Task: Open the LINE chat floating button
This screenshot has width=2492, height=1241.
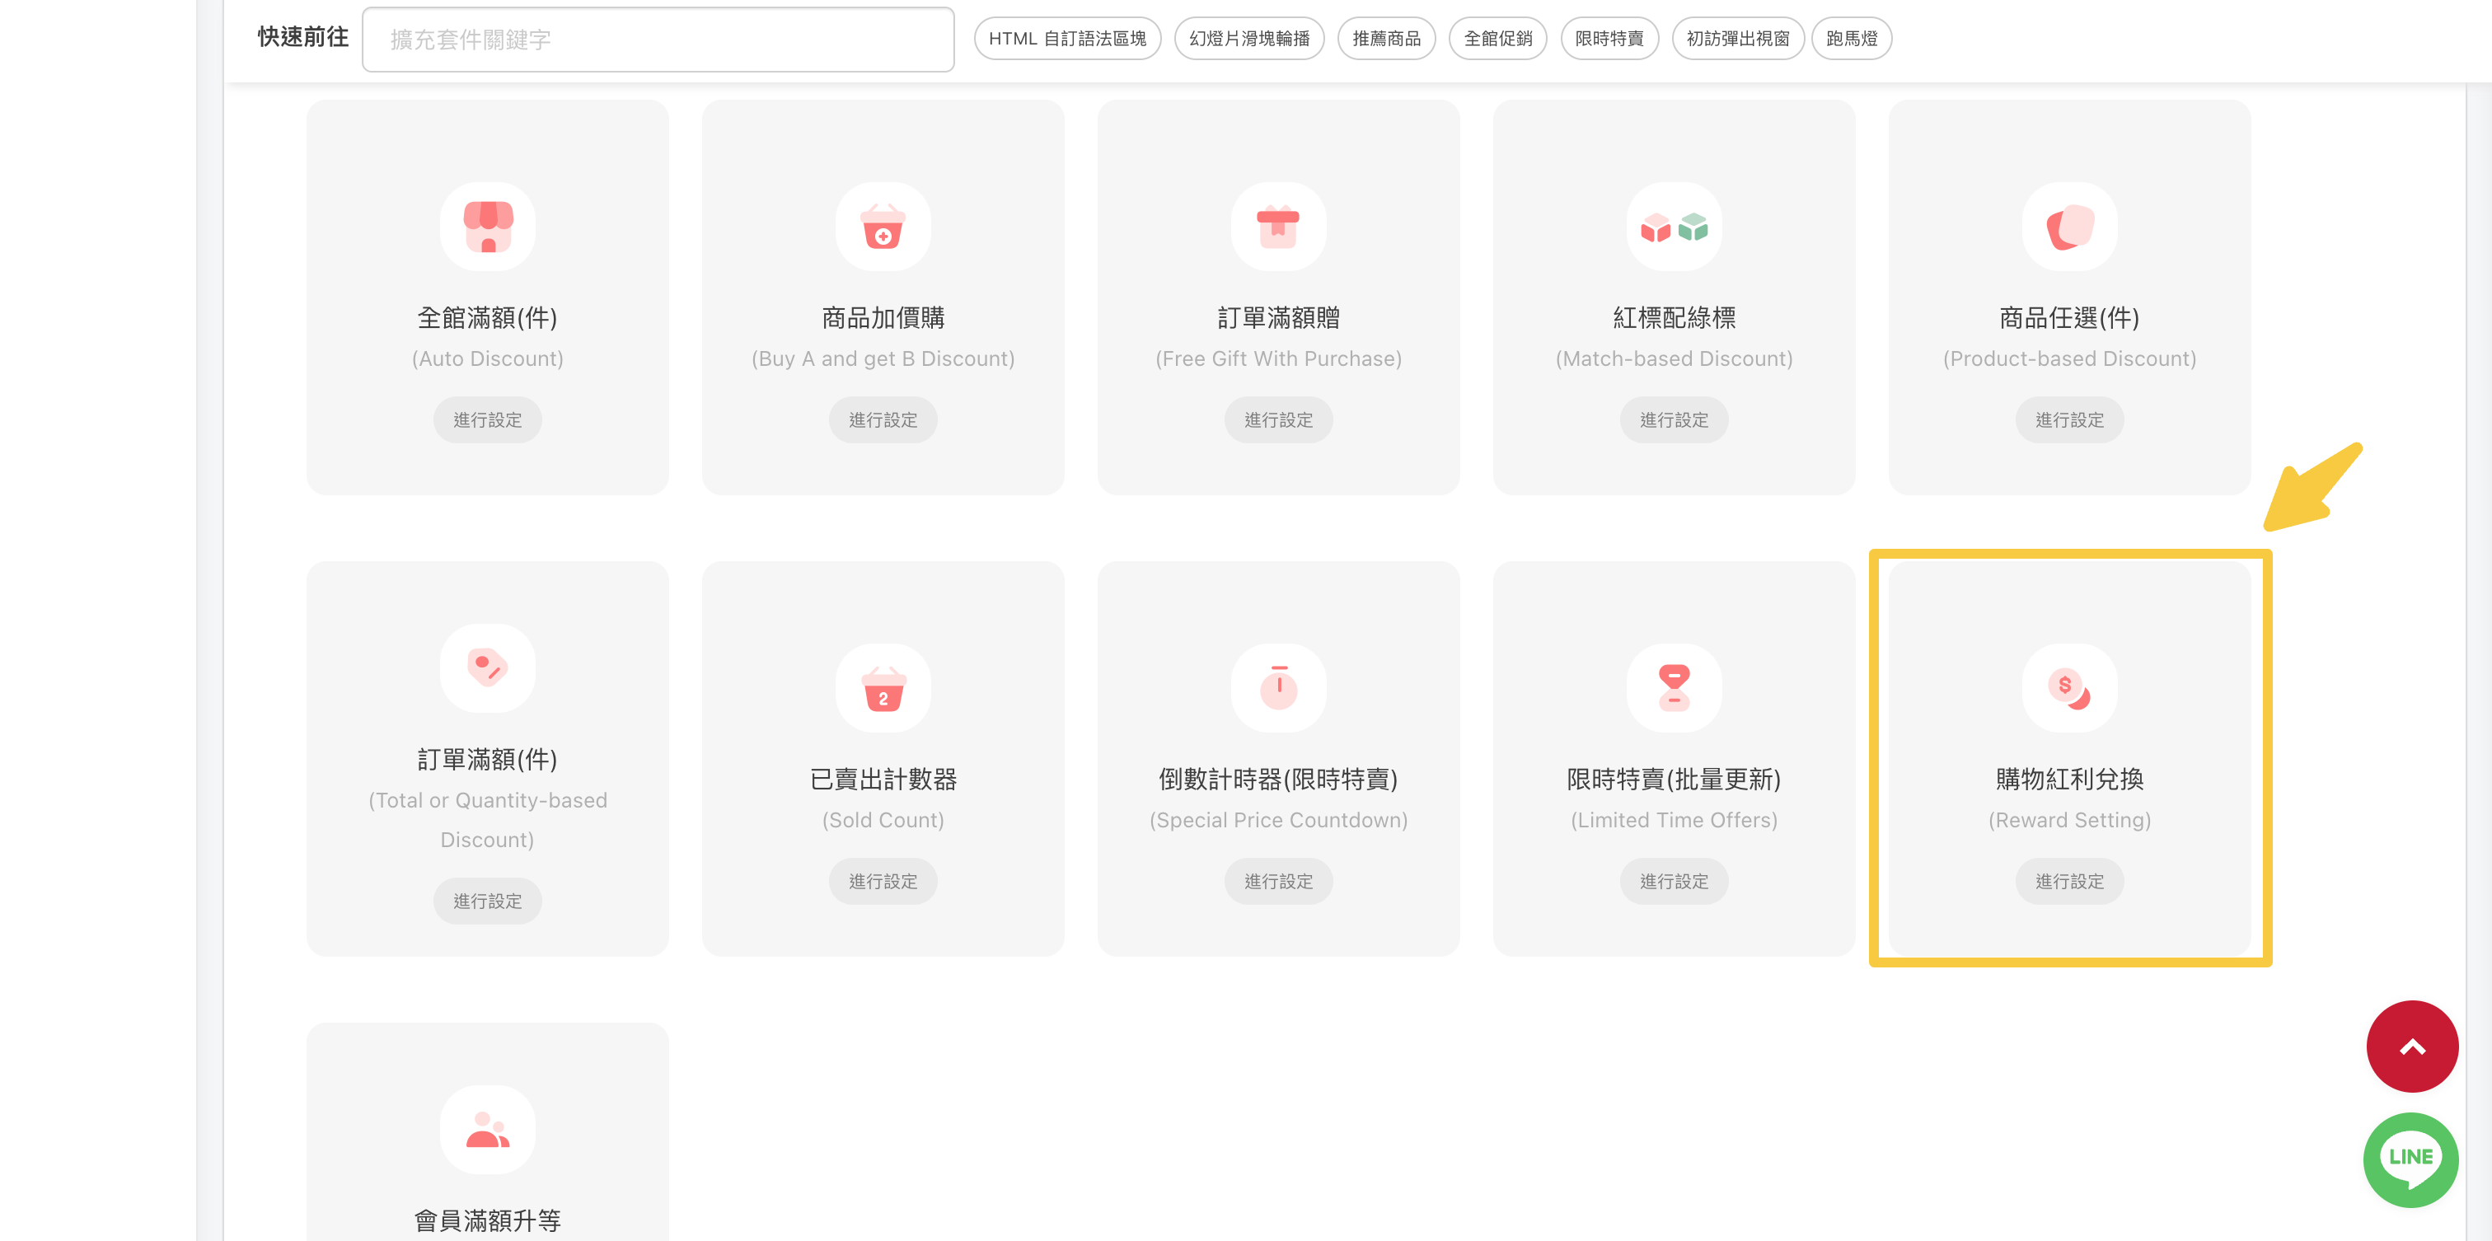Action: 2410,1159
